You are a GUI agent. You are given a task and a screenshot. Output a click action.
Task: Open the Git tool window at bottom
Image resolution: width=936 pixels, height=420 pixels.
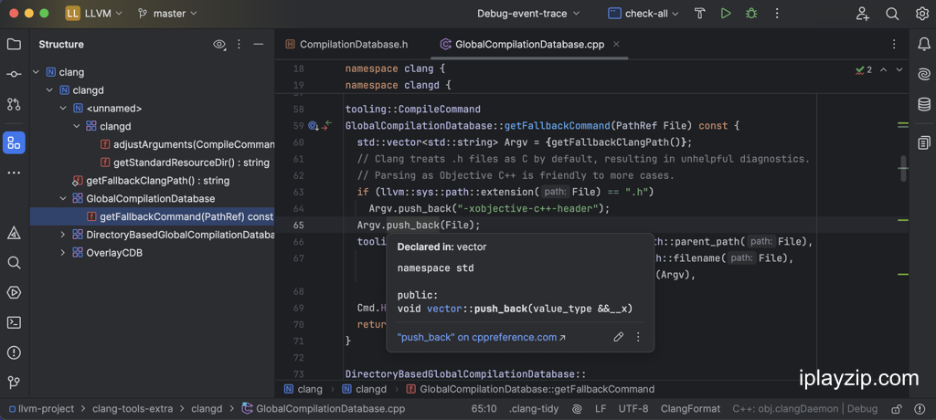(x=14, y=383)
